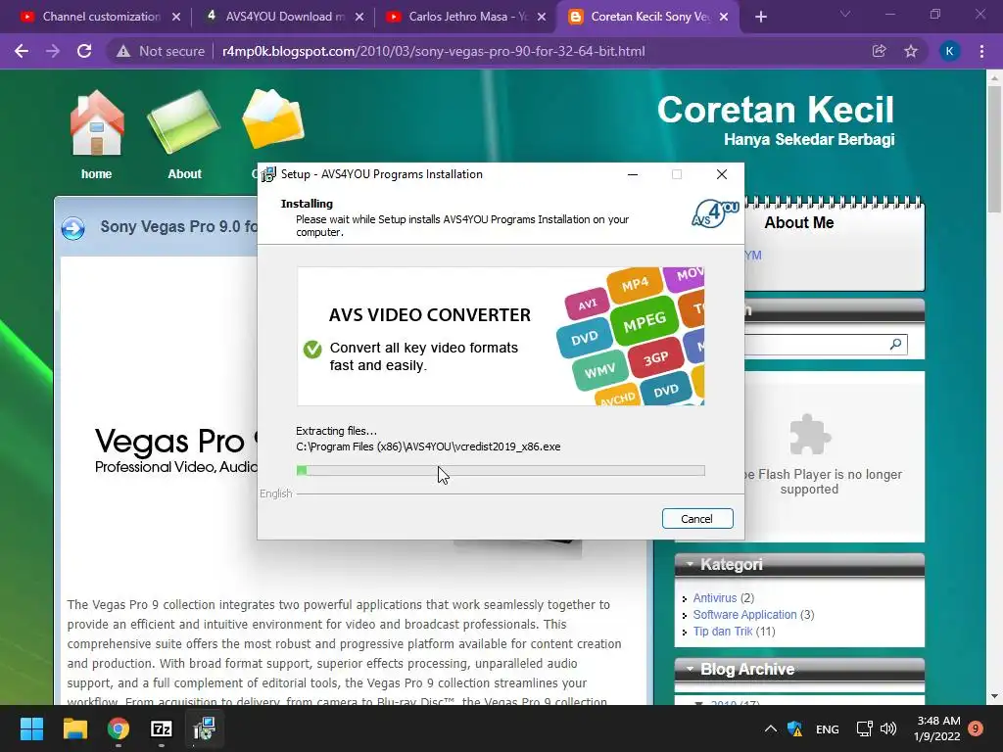Click the volume speaker icon in tray
1003x752 pixels.
pos(887,728)
